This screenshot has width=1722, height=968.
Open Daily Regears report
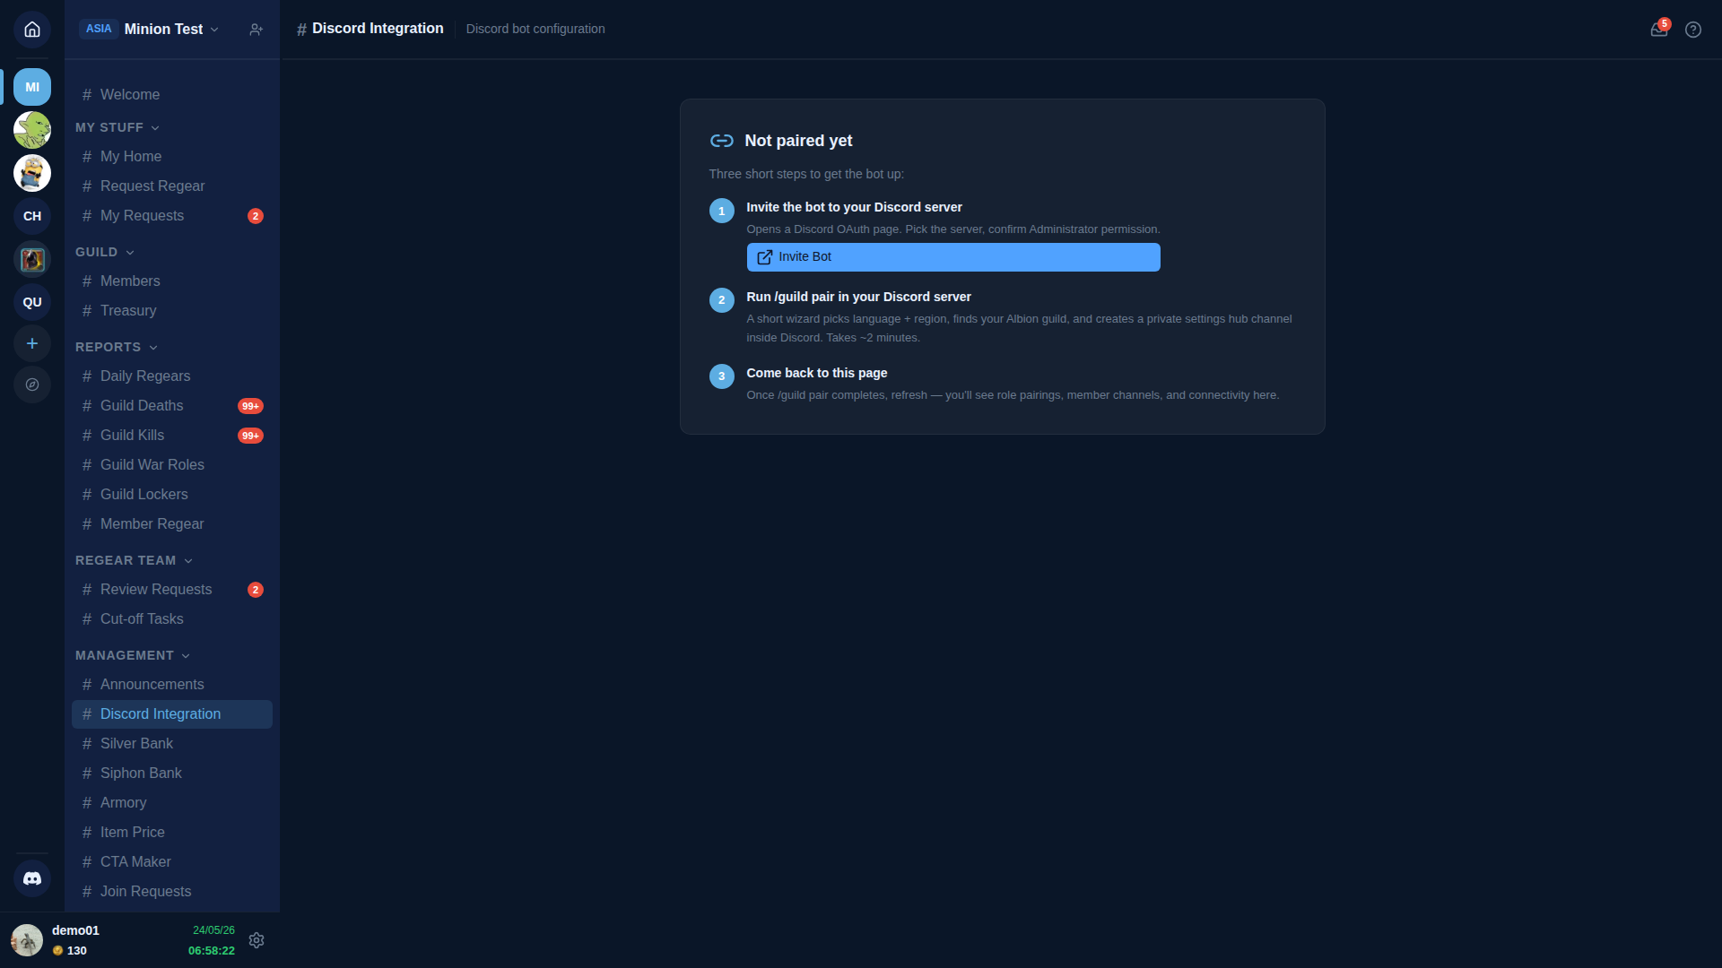coord(172,376)
